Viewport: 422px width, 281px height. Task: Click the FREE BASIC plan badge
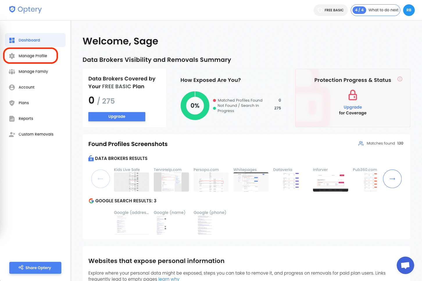330,10
